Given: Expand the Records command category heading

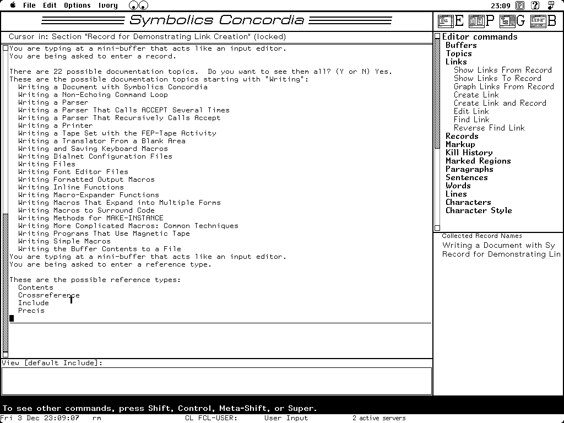Looking at the screenshot, I should pos(462,137).
